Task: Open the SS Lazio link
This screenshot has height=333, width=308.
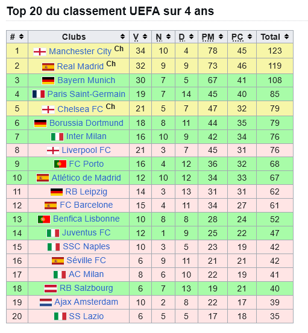Action: [86, 316]
